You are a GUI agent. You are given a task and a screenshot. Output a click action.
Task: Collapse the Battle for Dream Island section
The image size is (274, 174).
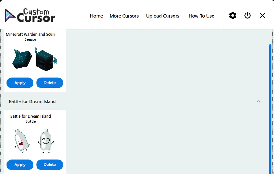point(258,101)
